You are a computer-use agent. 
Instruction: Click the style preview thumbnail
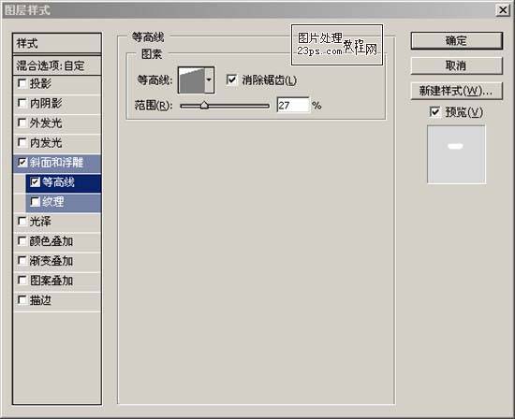click(x=456, y=154)
